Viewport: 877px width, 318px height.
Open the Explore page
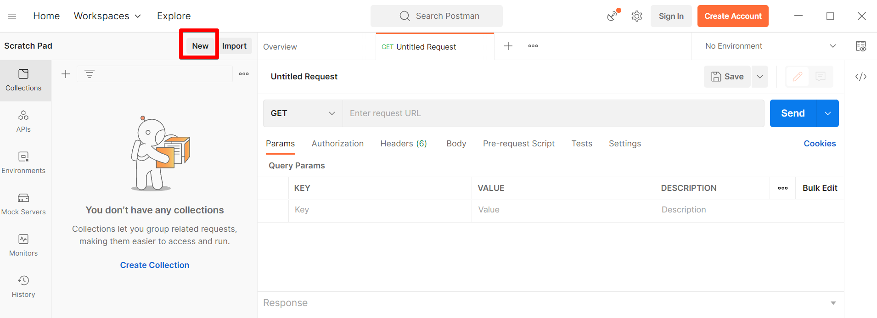point(174,16)
